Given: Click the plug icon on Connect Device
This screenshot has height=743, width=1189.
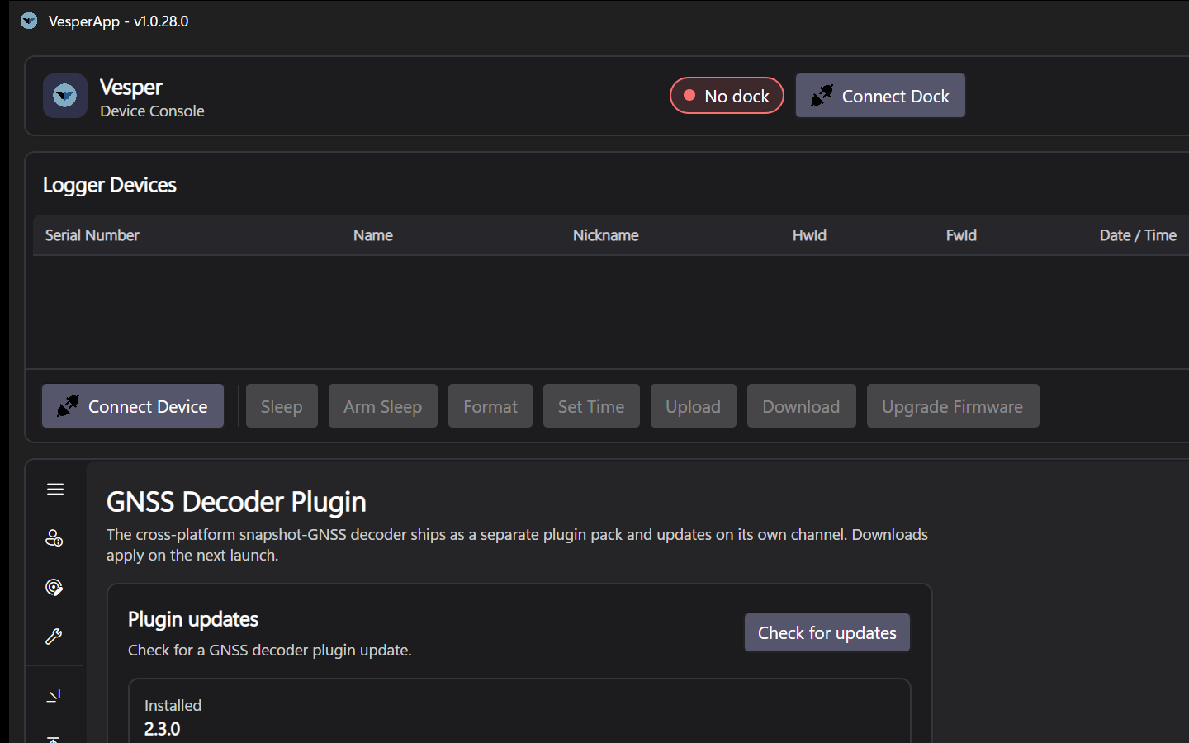Looking at the screenshot, I should 68,406.
